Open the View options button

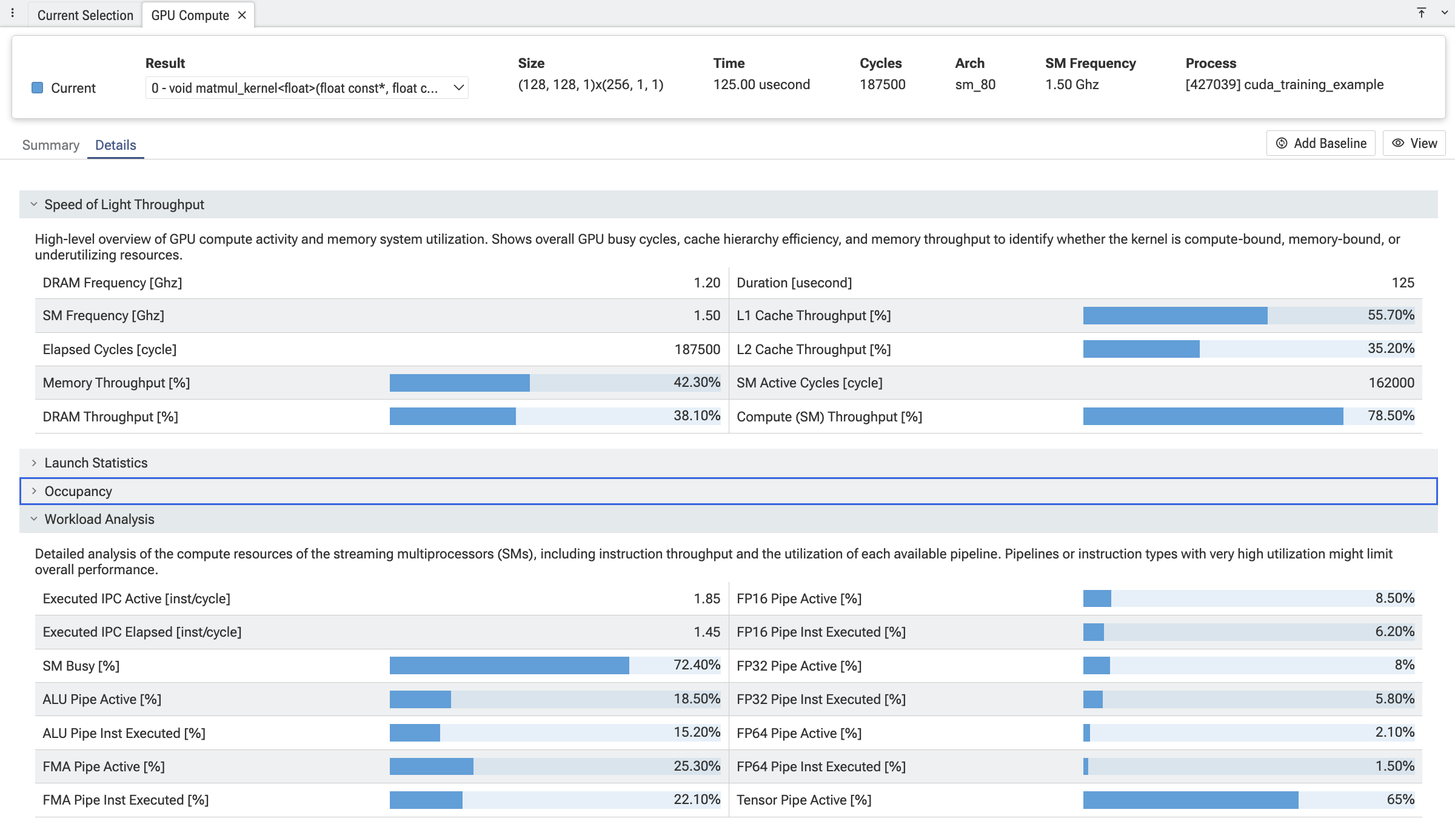point(1414,143)
